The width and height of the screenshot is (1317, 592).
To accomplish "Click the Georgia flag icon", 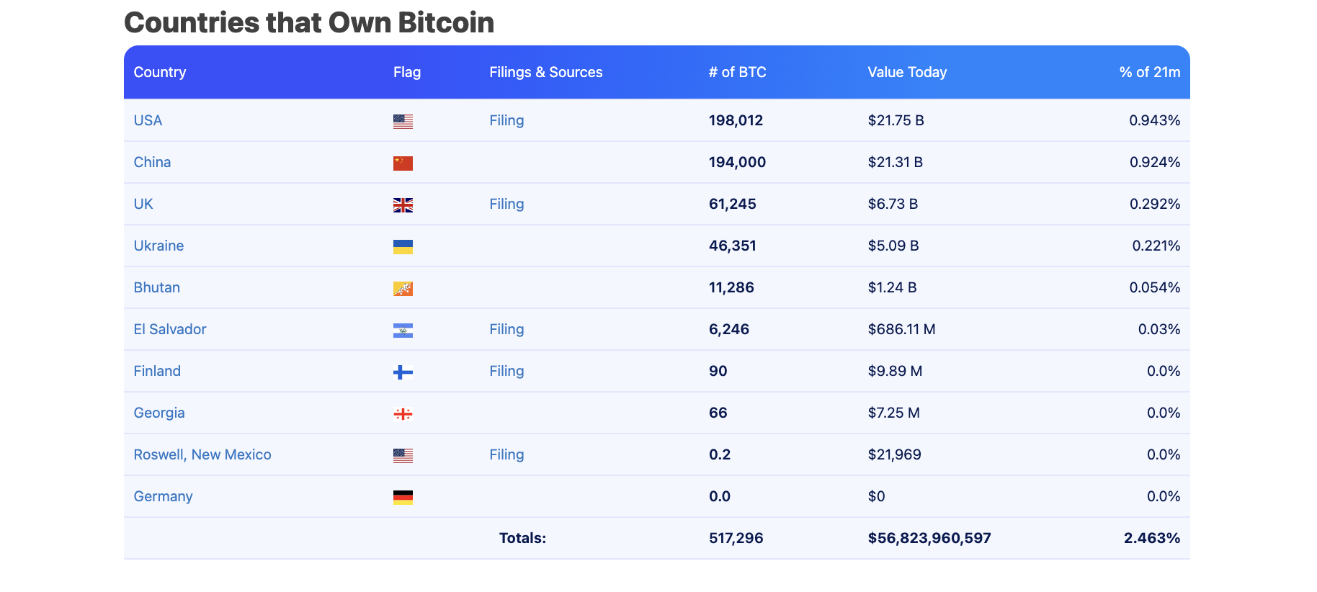I will 403,414.
